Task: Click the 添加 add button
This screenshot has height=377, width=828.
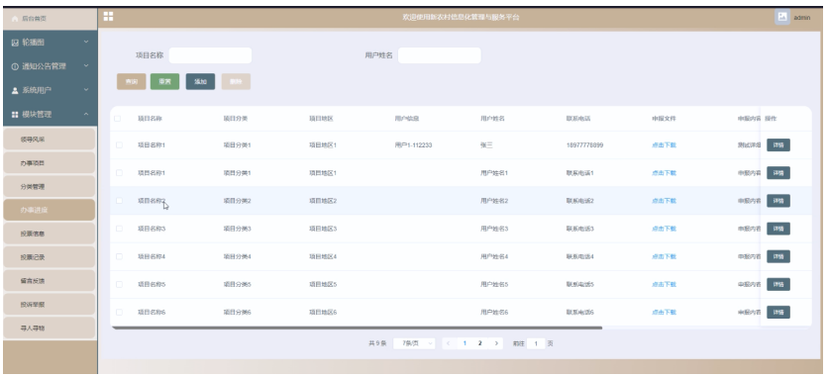Action: (x=200, y=82)
